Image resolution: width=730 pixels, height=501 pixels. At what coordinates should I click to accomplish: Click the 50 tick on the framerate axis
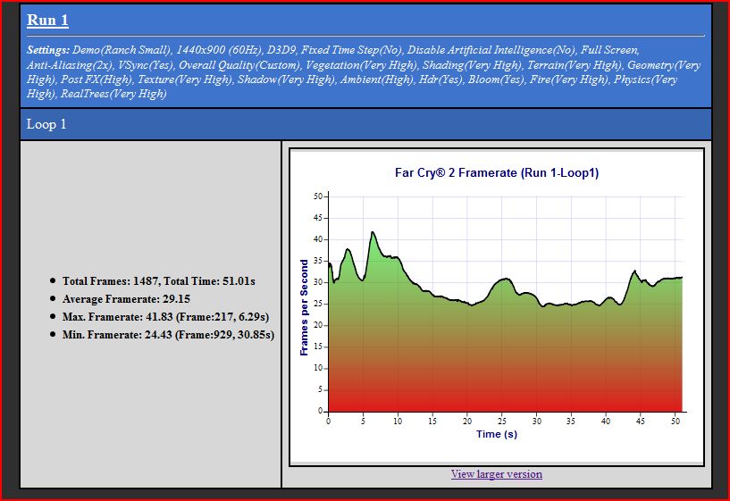(x=318, y=196)
